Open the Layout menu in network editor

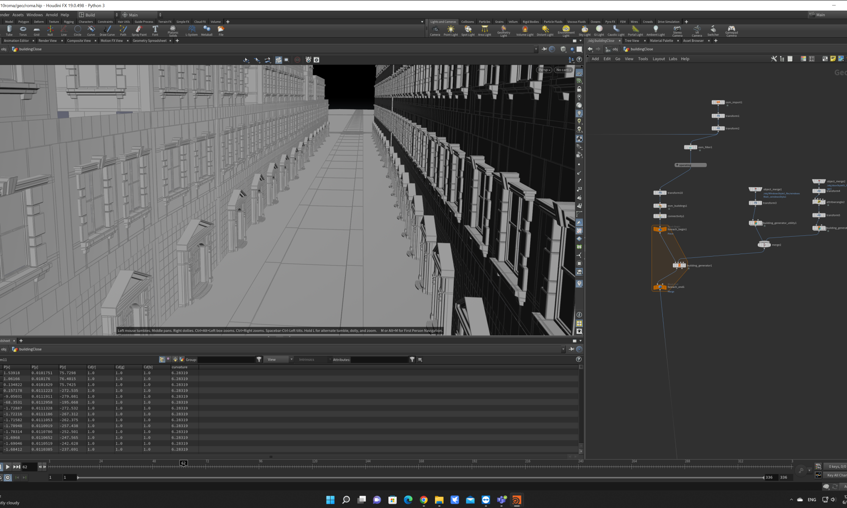point(658,59)
